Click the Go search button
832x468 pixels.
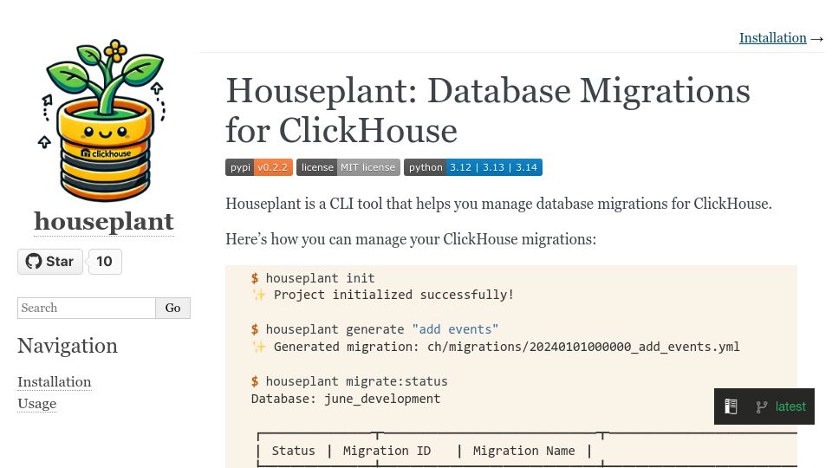[x=173, y=309]
